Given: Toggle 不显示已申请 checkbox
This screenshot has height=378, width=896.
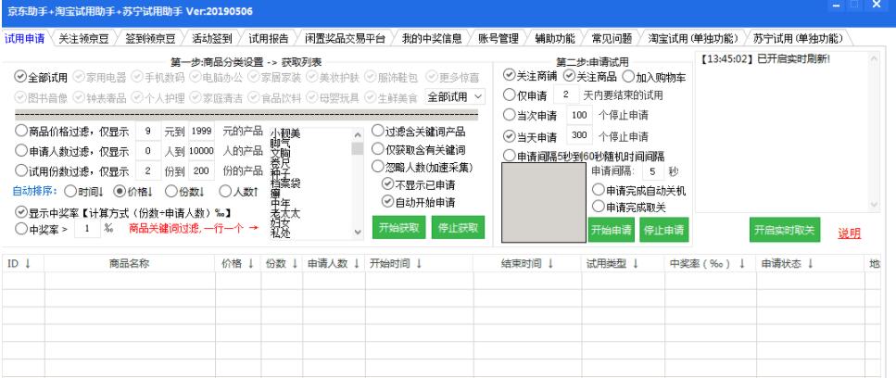Looking at the screenshot, I should pyautogui.click(x=418, y=184).
